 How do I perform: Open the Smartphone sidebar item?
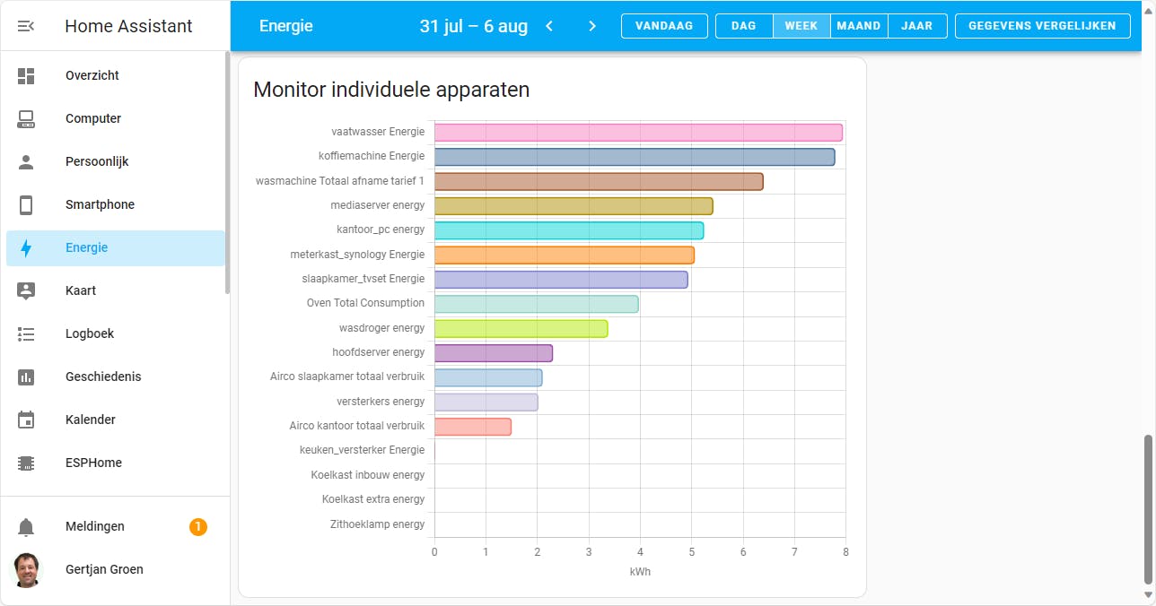116,205
